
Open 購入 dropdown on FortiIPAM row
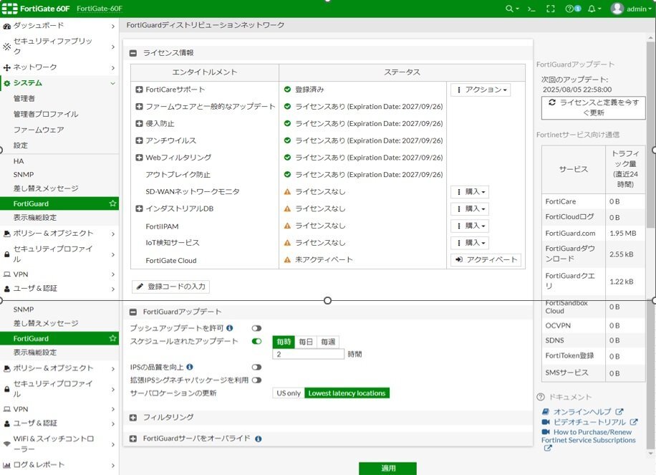tap(470, 226)
